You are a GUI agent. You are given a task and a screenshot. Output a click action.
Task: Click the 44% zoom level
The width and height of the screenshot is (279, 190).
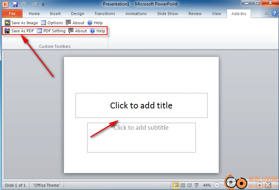tap(207, 185)
